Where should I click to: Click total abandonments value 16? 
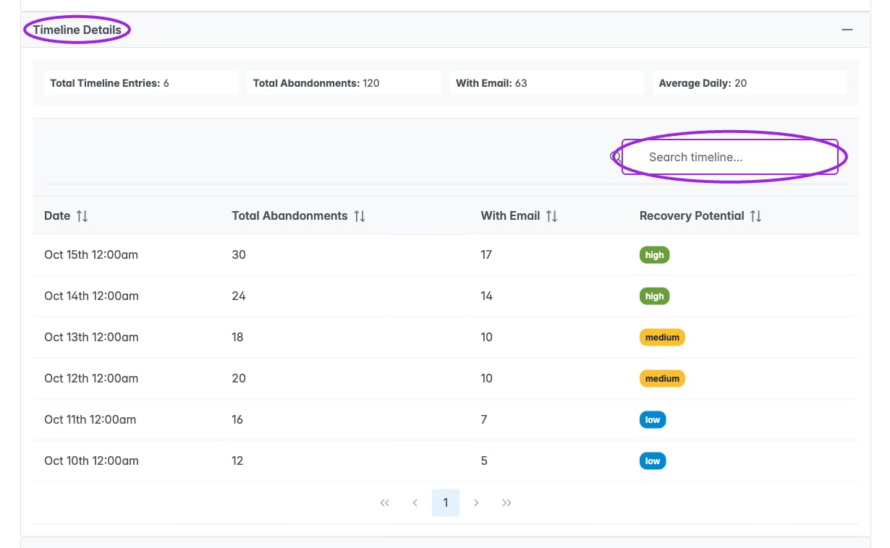237,419
